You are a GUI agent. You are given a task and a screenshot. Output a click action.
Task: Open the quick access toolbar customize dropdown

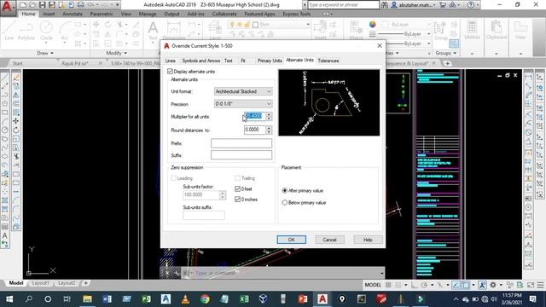(118, 5)
